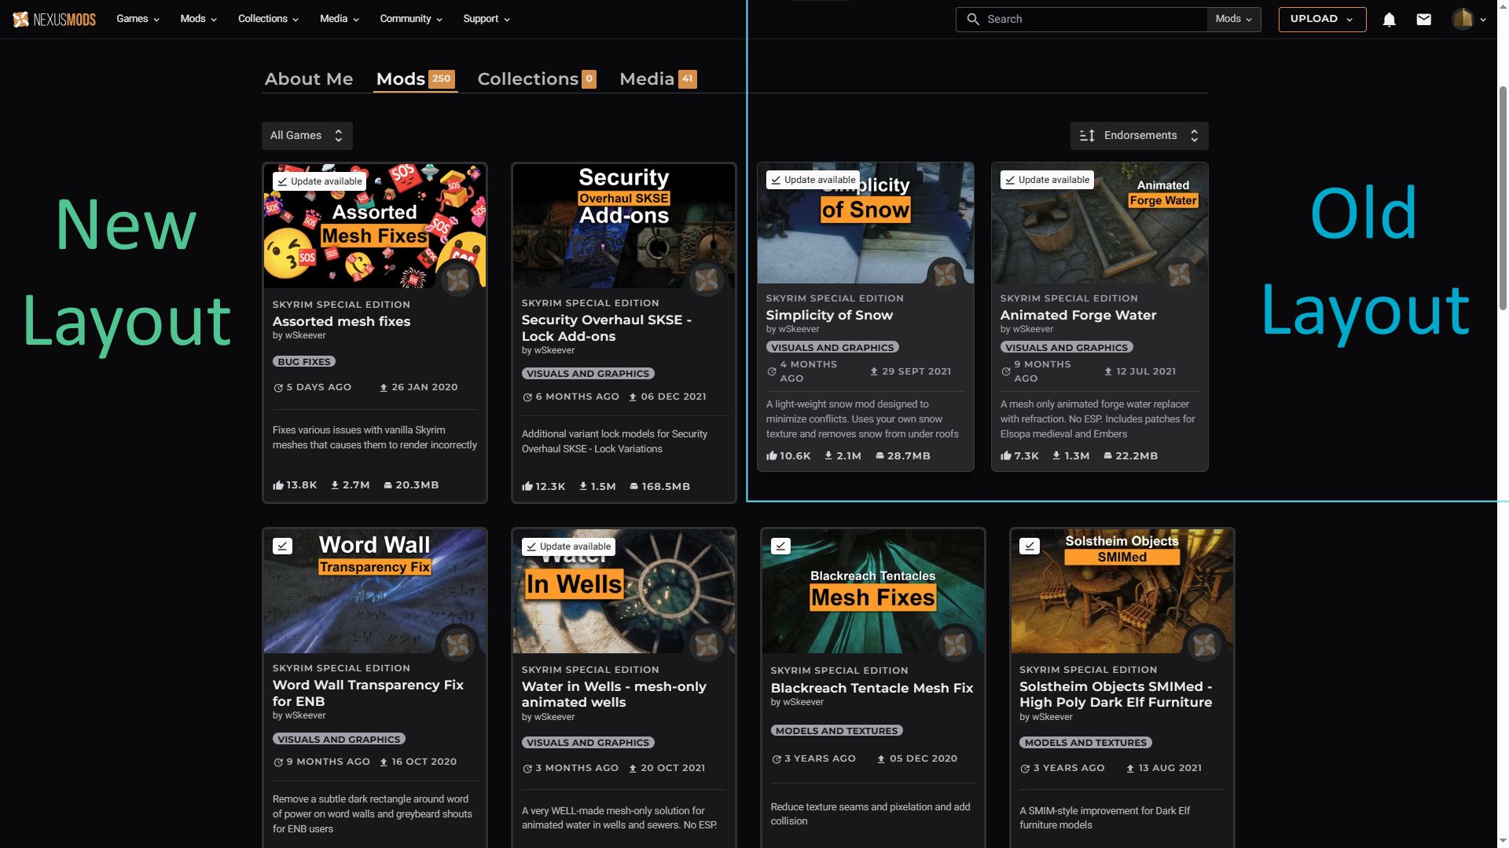Open Animated Forge Water mod title
The width and height of the screenshot is (1509, 848).
click(x=1078, y=315)
